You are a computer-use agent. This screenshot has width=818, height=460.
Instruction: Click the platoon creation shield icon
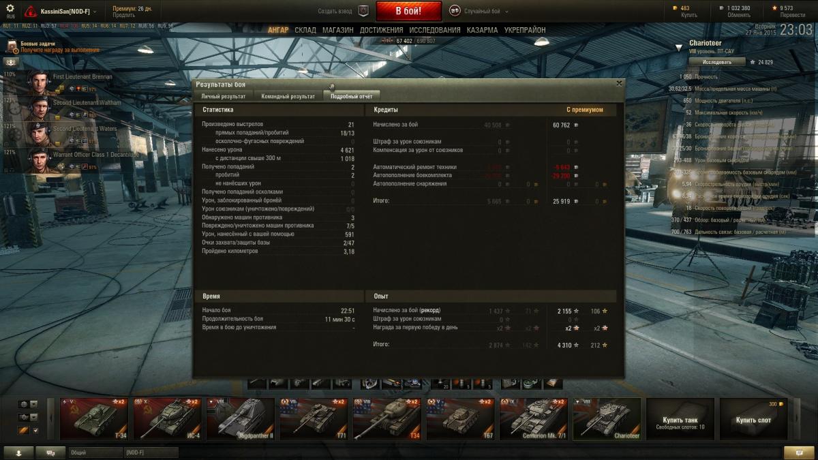[x=363, y=11]
